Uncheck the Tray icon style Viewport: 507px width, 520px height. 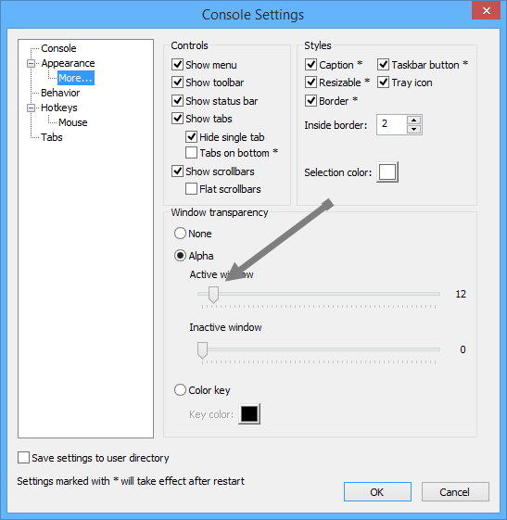coord(384,82)
